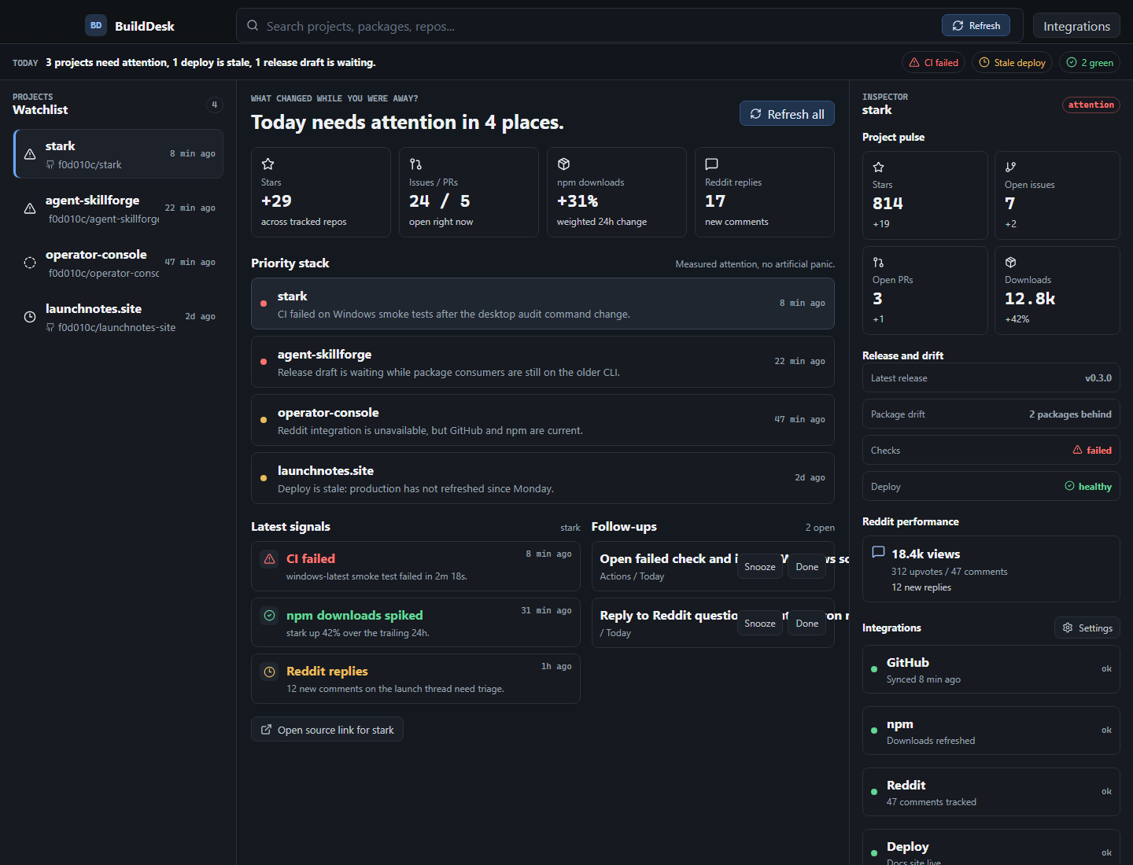Click clock icon of Reddit replies signal
The height and width of the screenshot is (865, 1133).
coord(270,672)
